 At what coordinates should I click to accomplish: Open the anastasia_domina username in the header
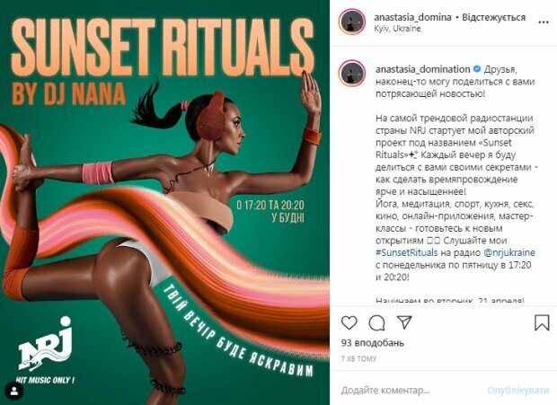[412, 17]
